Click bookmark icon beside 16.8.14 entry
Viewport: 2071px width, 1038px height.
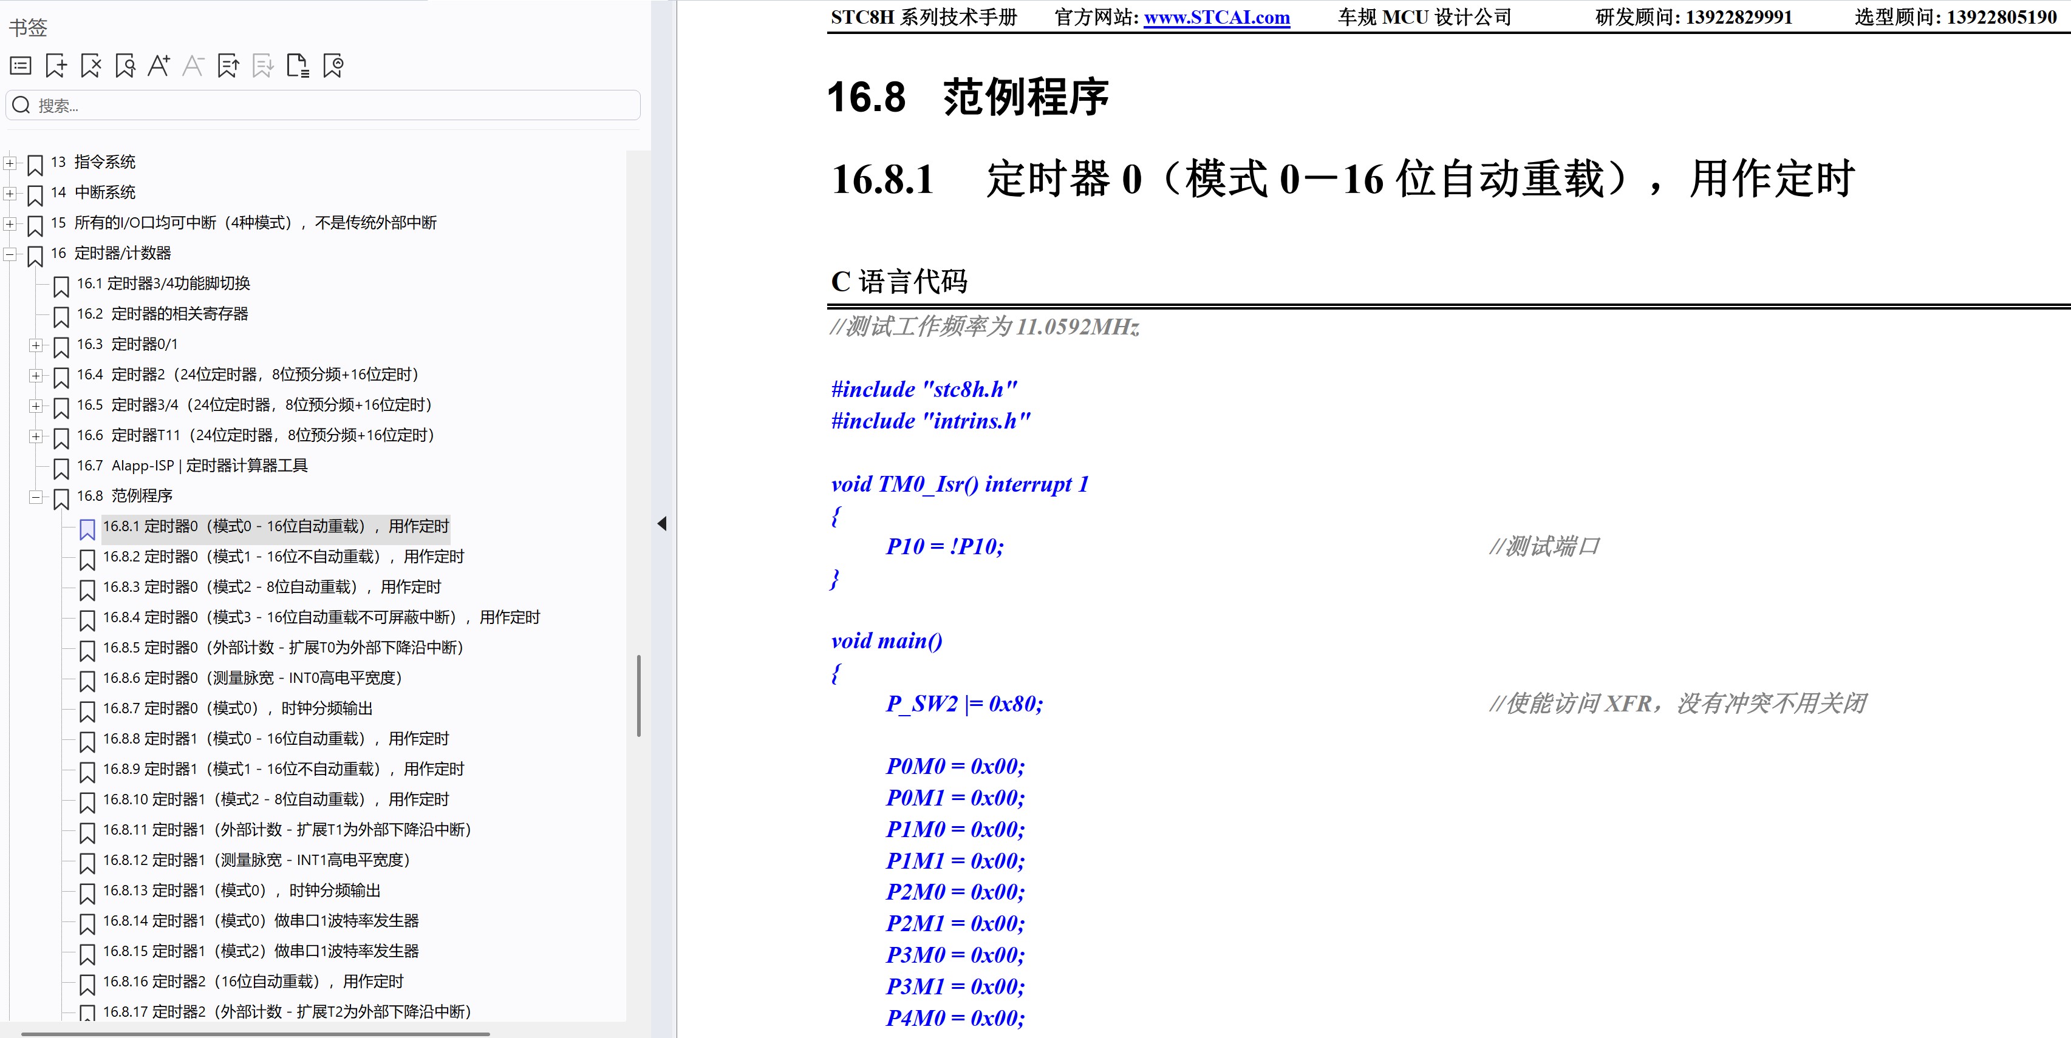[87, 924]
